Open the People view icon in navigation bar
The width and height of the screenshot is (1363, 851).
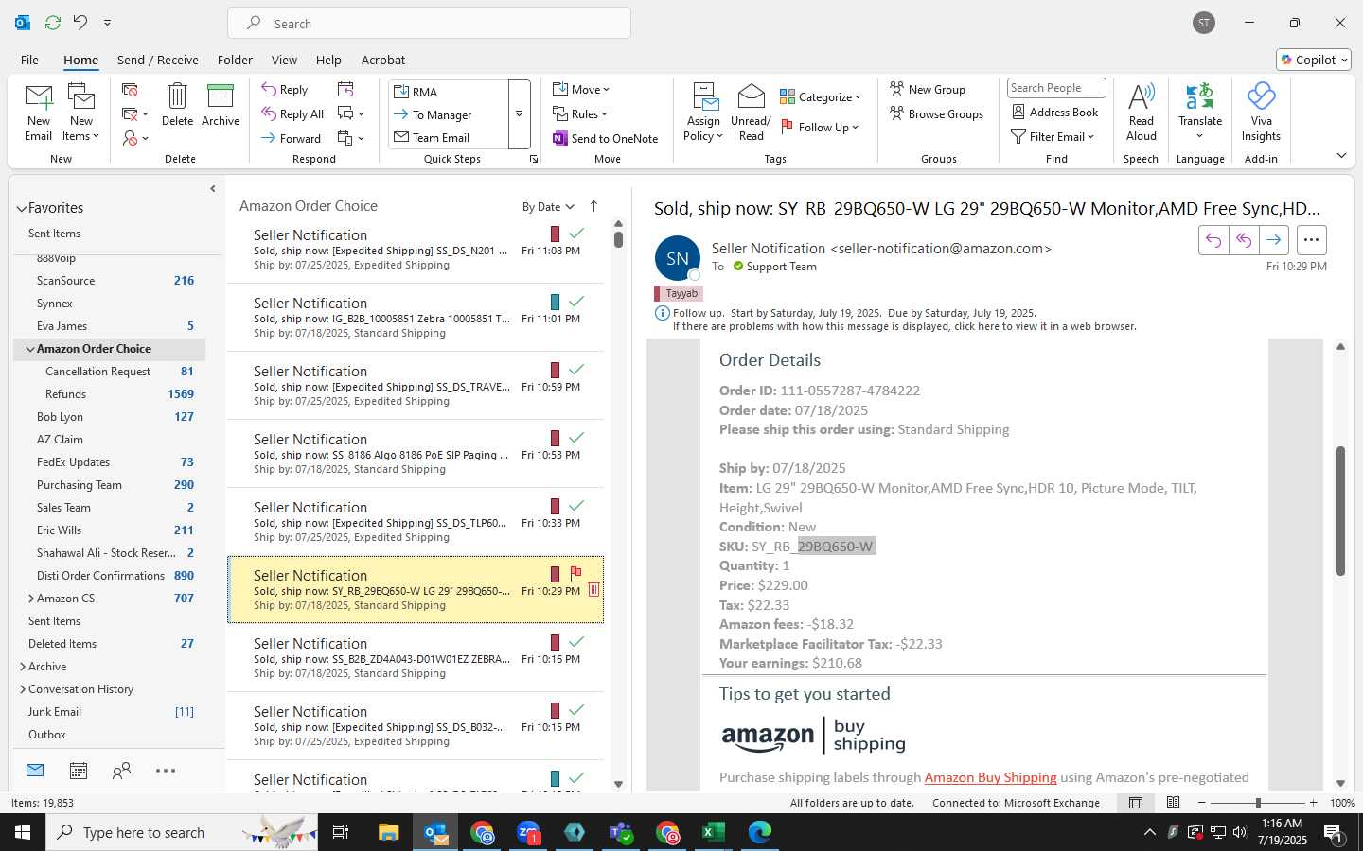click(x=121, y=771)
